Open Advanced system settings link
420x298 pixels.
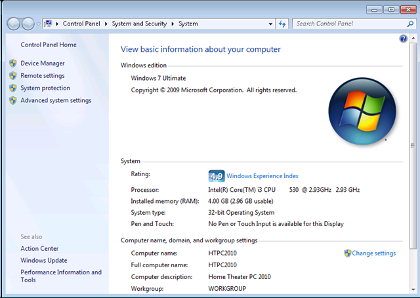pos(56,101)
